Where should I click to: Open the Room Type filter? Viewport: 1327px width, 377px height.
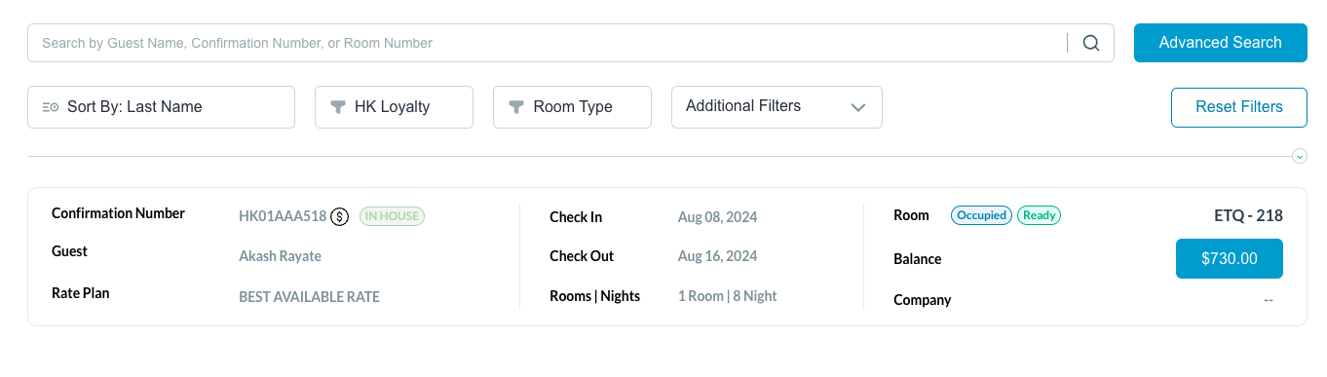pyautogui.click(x=572, y=107)
